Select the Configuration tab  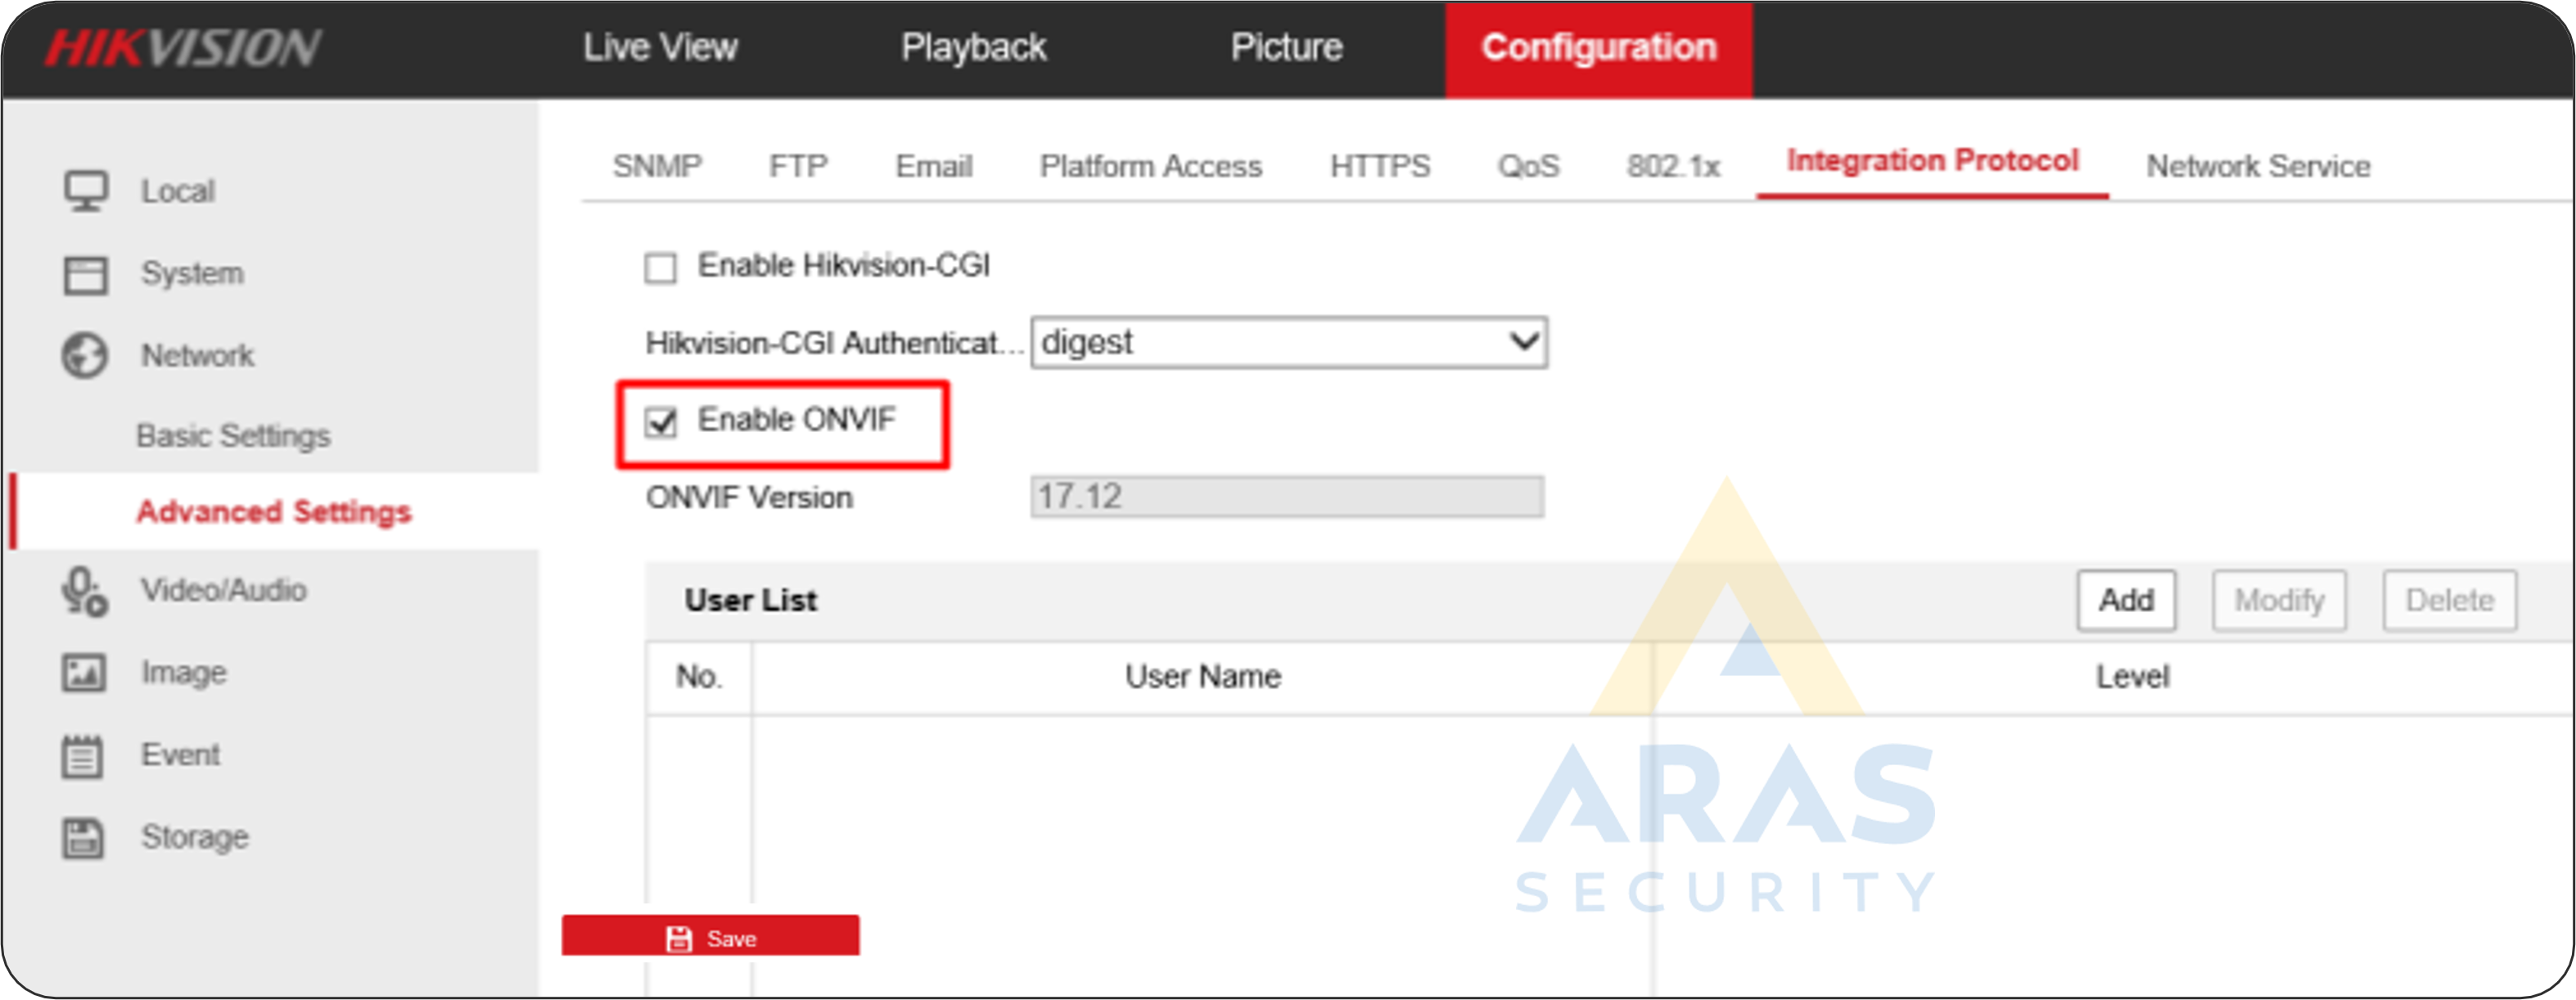(1598, 49)
